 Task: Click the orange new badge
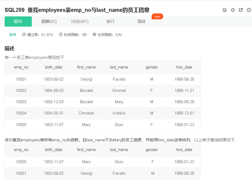coord(157,16)
